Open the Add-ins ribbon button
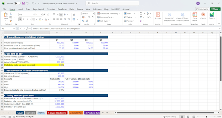 point(158,16)
